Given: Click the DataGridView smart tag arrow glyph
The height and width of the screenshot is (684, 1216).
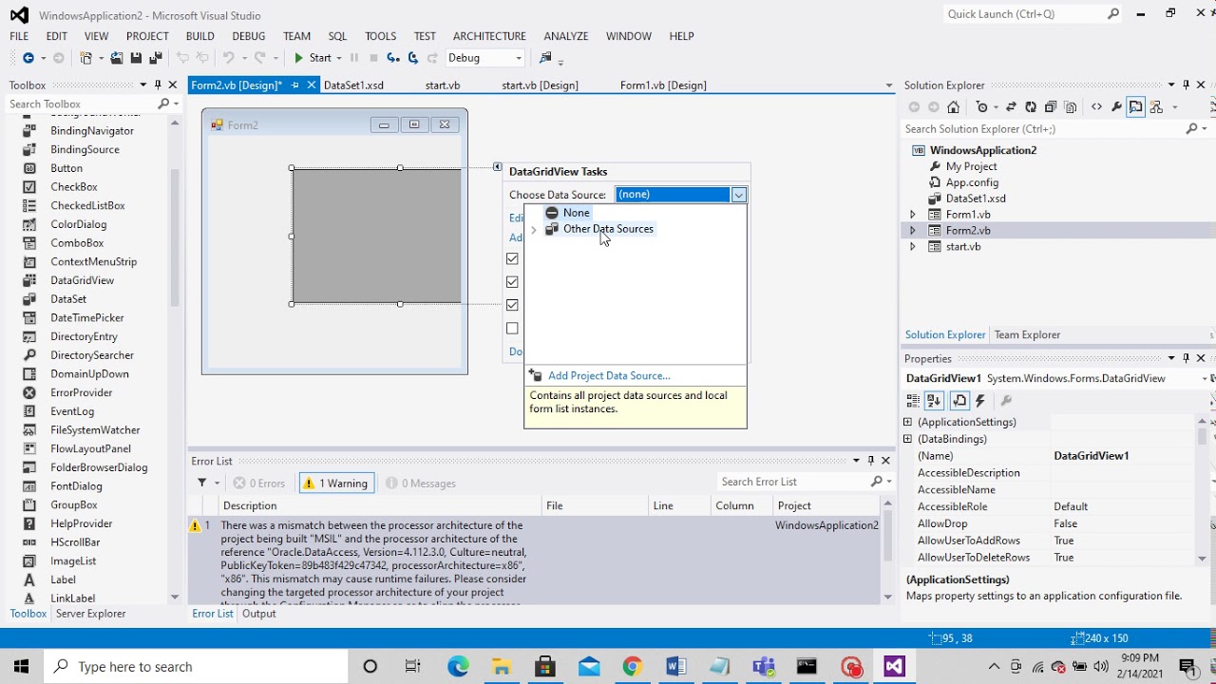Looking at the screenshot, I should [x=497, y=167].
